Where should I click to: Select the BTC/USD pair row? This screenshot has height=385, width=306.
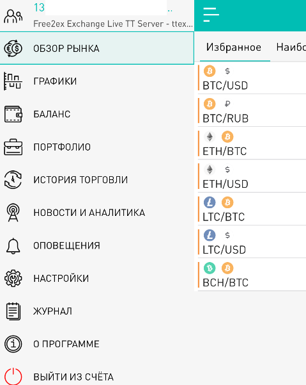coord(252,78)
